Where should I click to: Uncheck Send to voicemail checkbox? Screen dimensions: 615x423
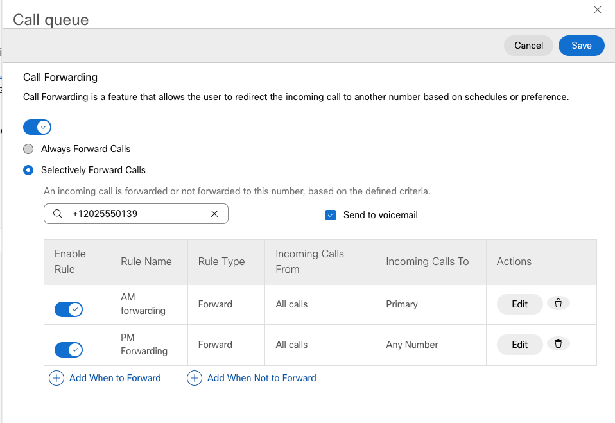pyautogui.click(x=331, y=215)
